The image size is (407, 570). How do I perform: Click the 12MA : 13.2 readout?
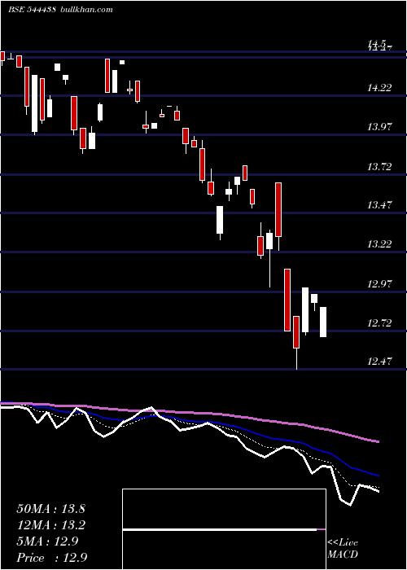50,525
